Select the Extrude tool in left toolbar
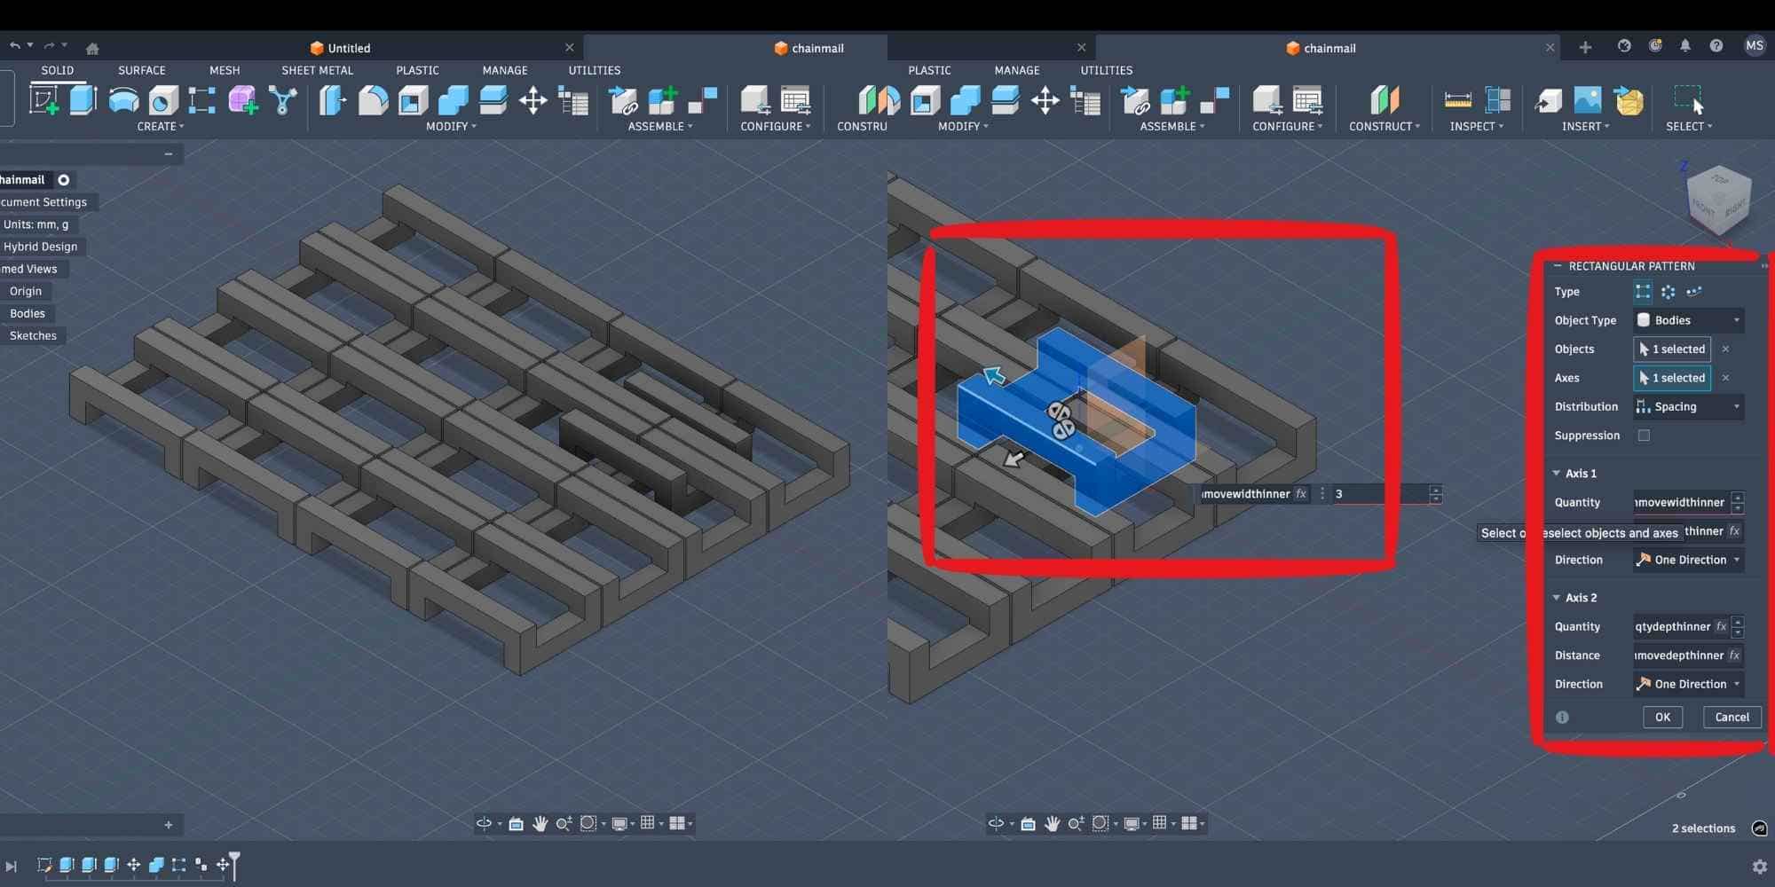Image resolution: width=1775 pixels, height=887 pixels. coord(83,100)
